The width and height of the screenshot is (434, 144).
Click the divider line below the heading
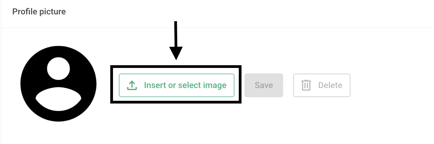point(218,28)
